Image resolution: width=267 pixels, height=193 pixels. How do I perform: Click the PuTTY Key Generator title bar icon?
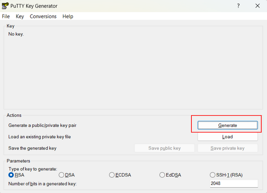[x=5, y=6]
